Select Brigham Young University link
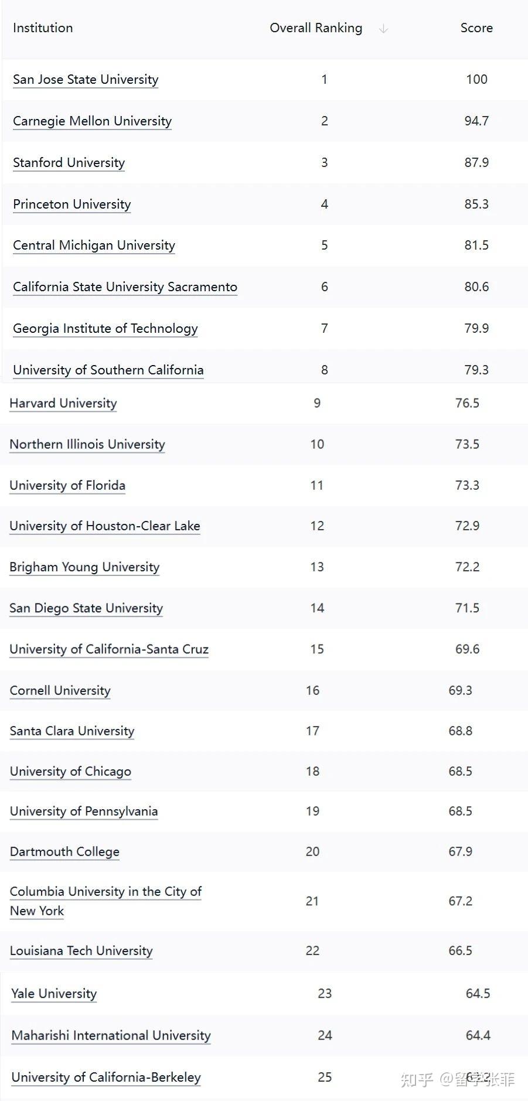528x1101 pixels. click(84, 567)
